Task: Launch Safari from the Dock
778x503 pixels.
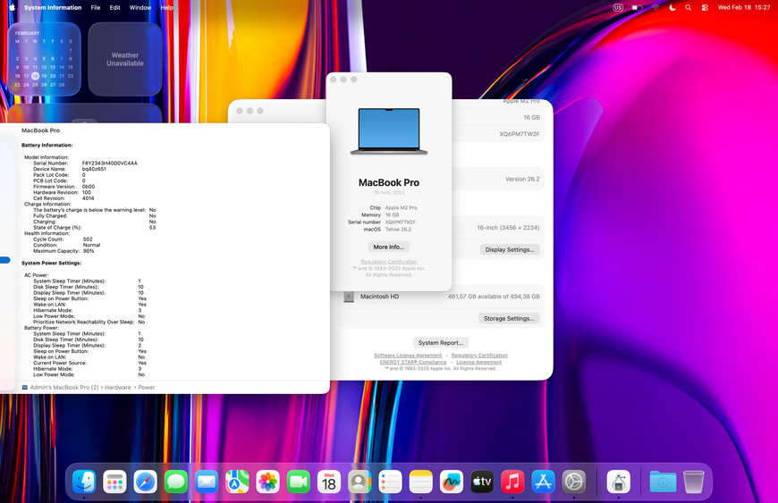Action: coord(146,482)
